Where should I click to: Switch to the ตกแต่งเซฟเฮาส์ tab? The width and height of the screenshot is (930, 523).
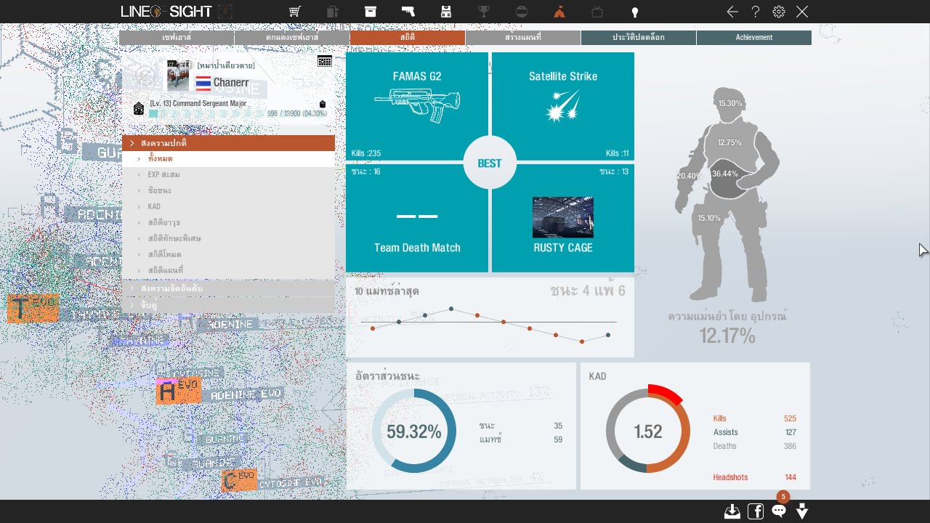(x=292, y=38)
